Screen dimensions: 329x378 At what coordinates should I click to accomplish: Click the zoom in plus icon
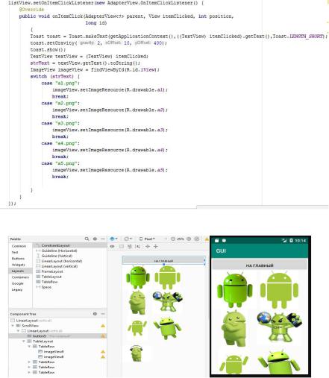[189, 239]
